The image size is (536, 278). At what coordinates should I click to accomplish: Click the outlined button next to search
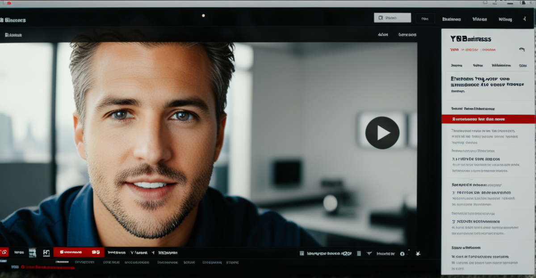[425, 19]
